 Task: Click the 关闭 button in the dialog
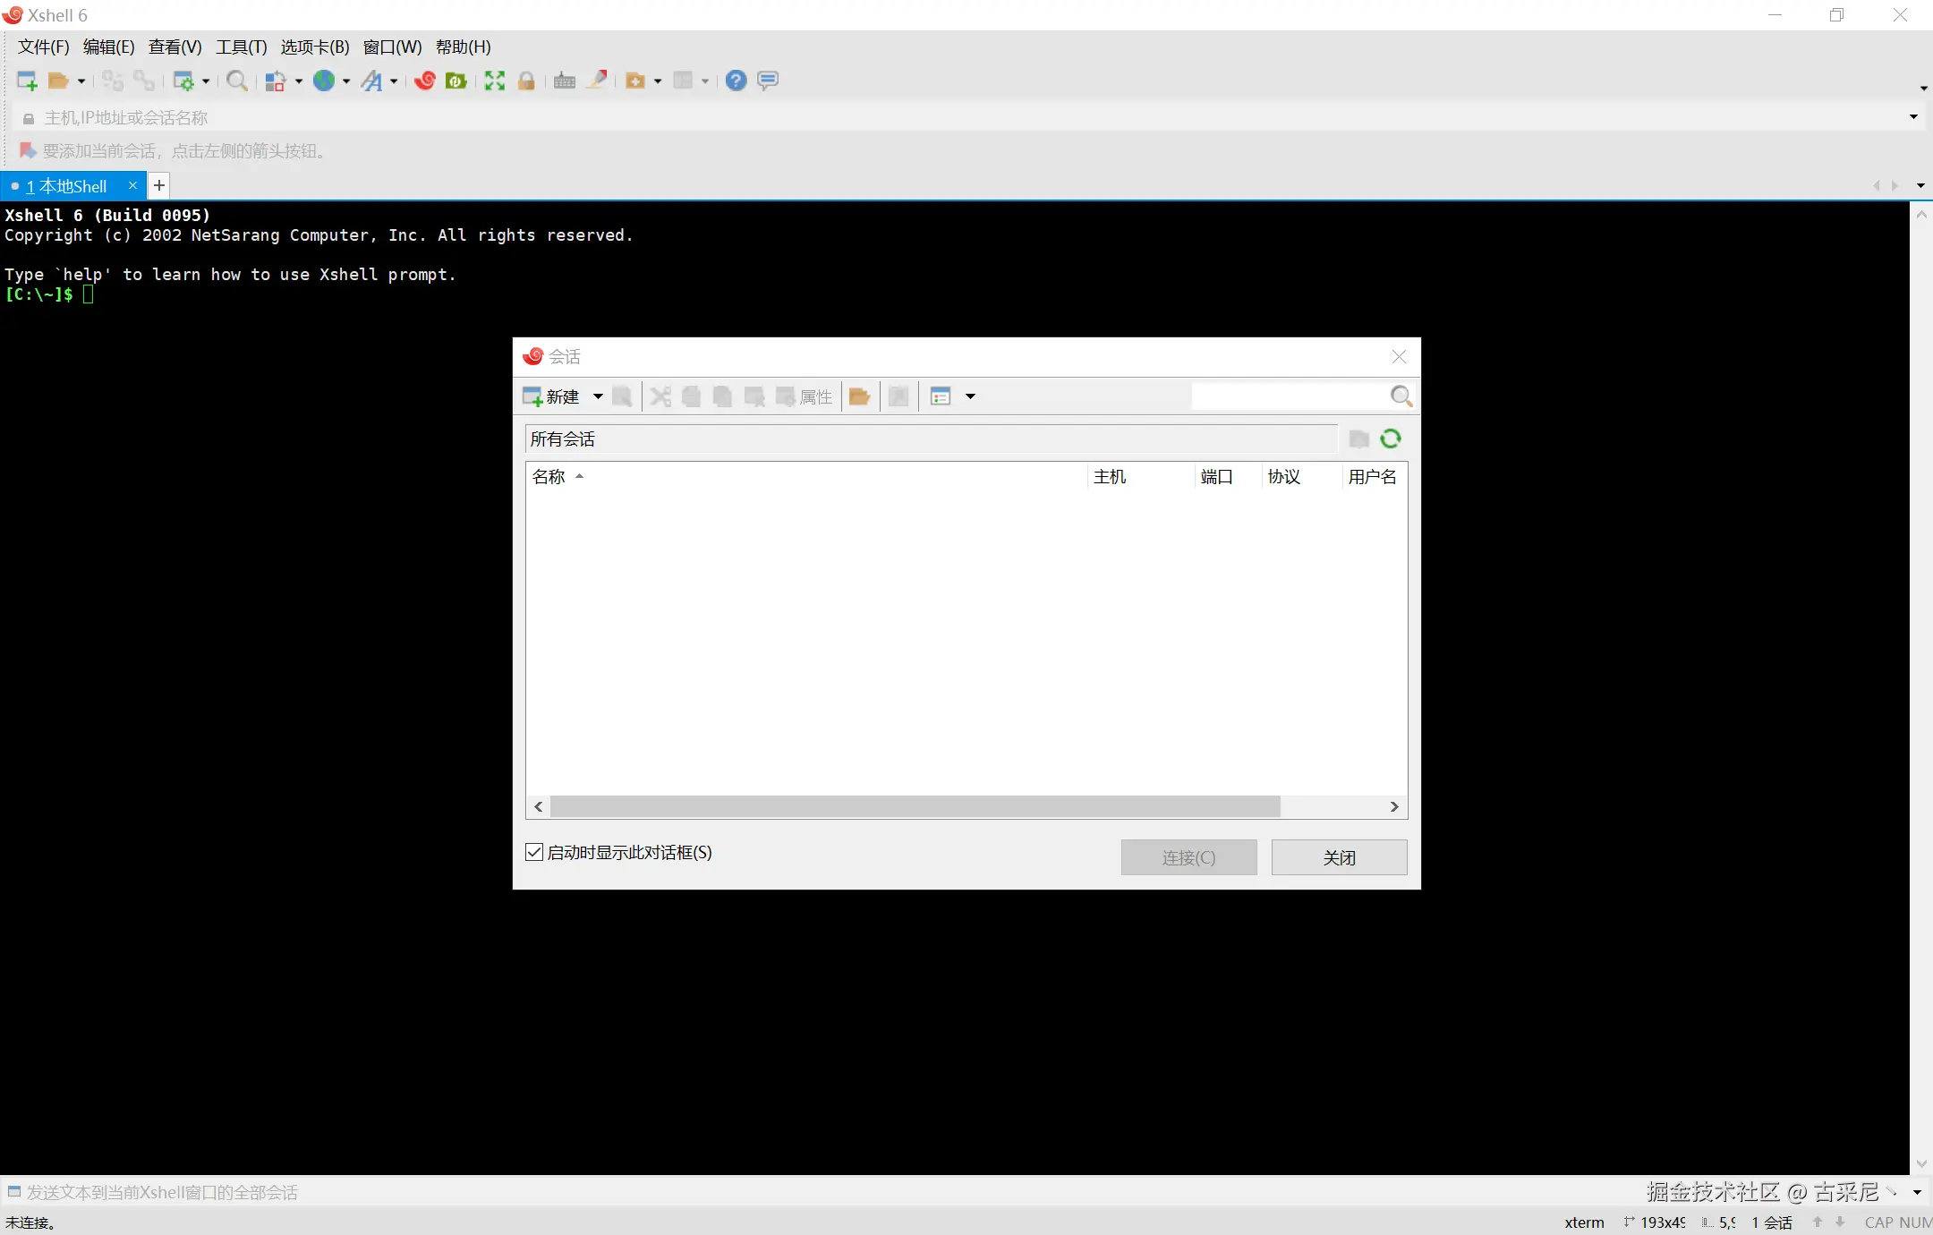(x=1338, y=857)
